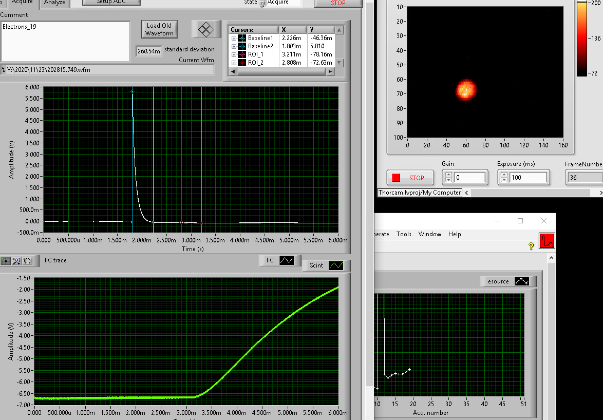603x420 pixels.
Task: Click the FC plot legend line icon
Action: click(287, 260)
